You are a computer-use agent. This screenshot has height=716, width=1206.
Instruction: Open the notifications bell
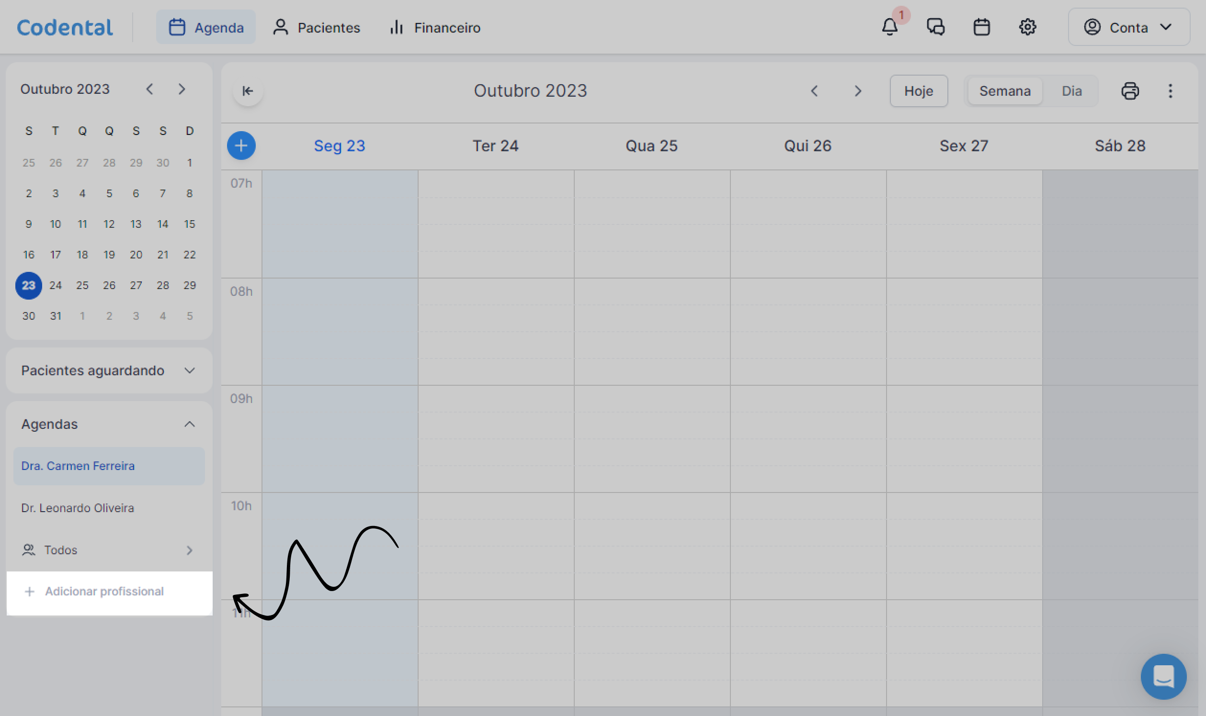[889, 27]
